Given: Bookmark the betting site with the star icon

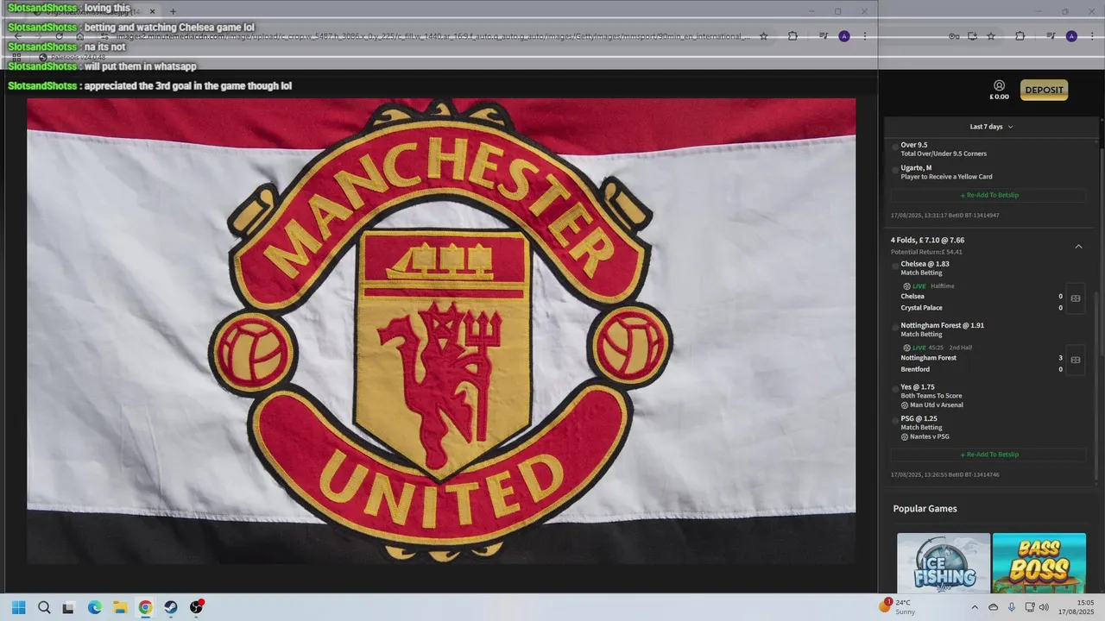Looking at the screenshot, I should [x=991, y=36].
